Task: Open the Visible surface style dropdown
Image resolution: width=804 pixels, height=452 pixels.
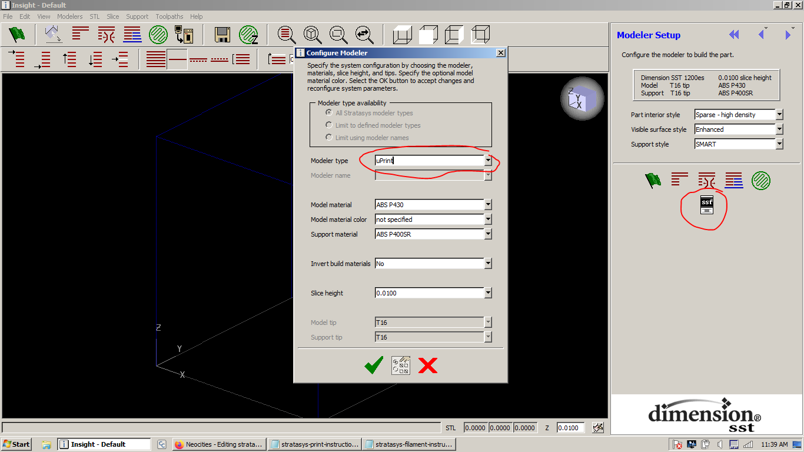Action: (x=779, y=129)
